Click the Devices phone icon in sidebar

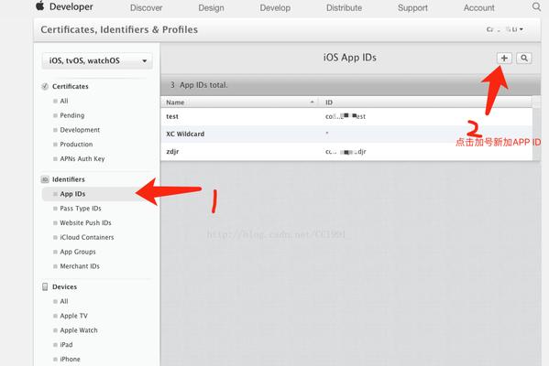[x=45, y=286]
